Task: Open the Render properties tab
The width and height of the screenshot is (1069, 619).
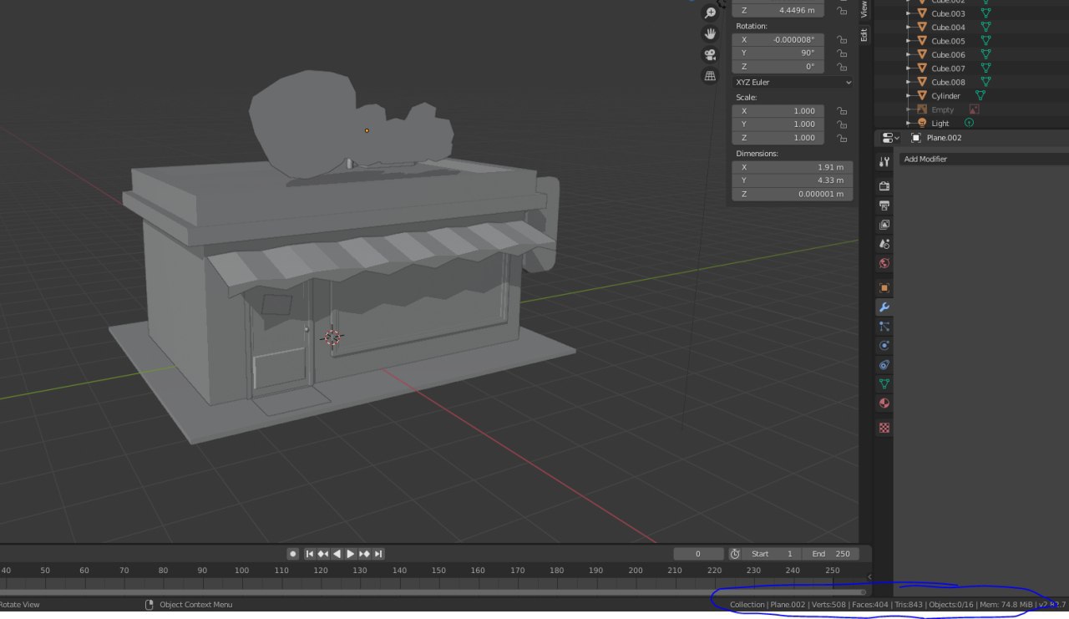Action: tap(884, 185)
